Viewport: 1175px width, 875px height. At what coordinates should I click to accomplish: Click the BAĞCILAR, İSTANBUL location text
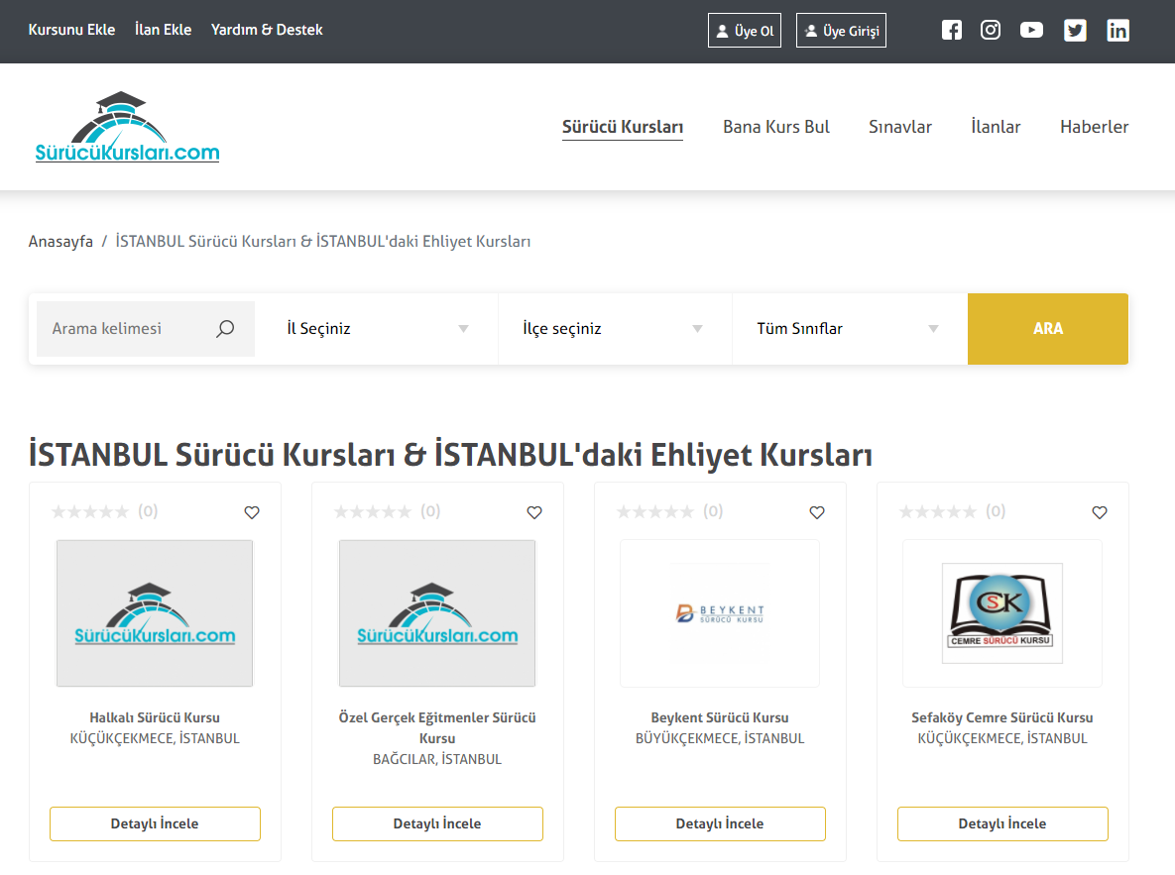437,760
